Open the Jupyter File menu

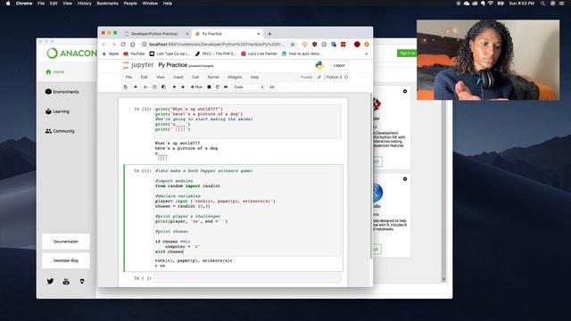pos(128,78)
